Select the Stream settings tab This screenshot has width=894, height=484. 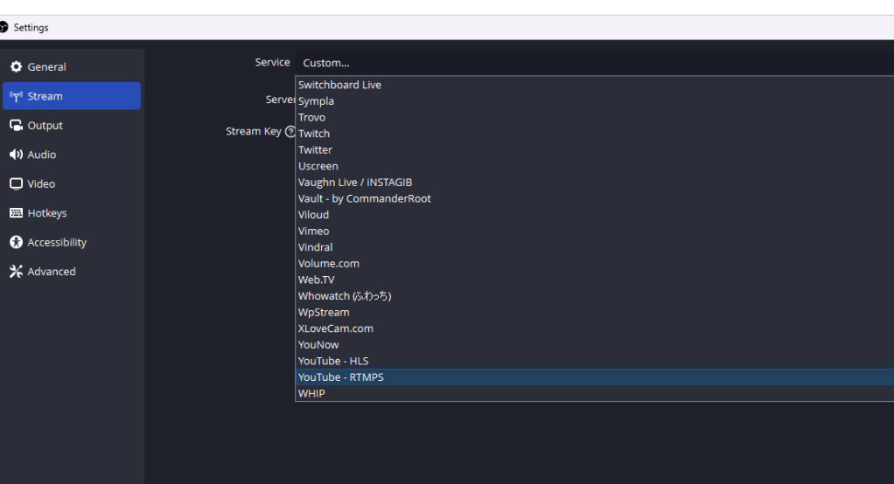click(x=72, y=95)
